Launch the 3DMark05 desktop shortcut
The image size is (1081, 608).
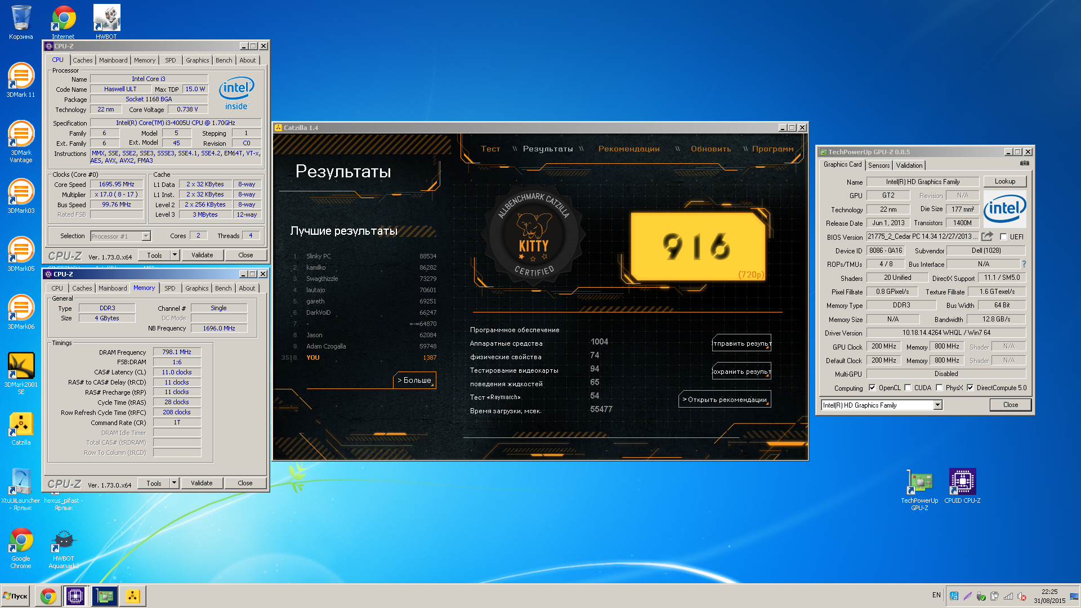(x=21, y=254)
